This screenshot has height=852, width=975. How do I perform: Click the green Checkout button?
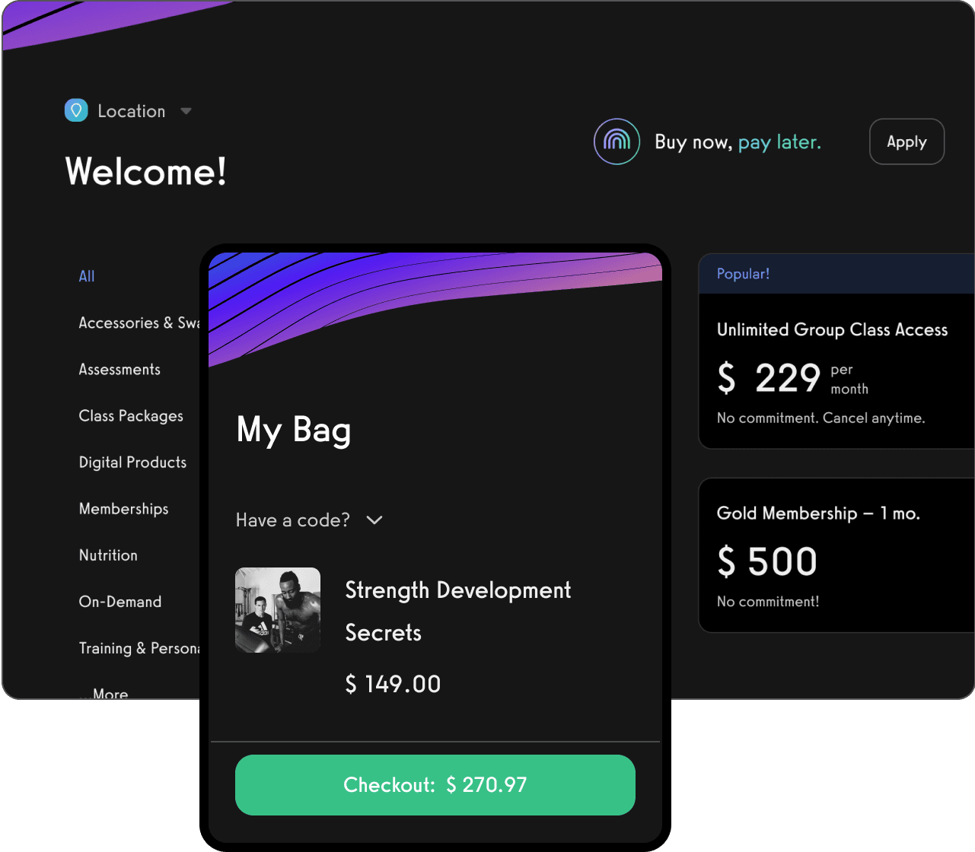[x=435, y=785]
